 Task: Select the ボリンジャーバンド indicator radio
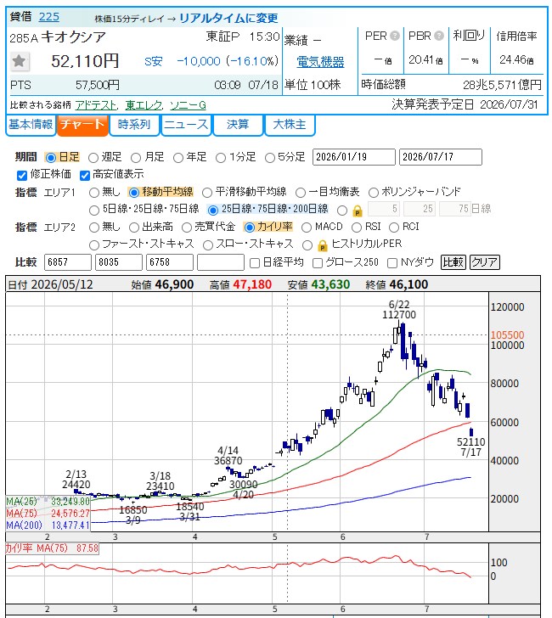373,193
